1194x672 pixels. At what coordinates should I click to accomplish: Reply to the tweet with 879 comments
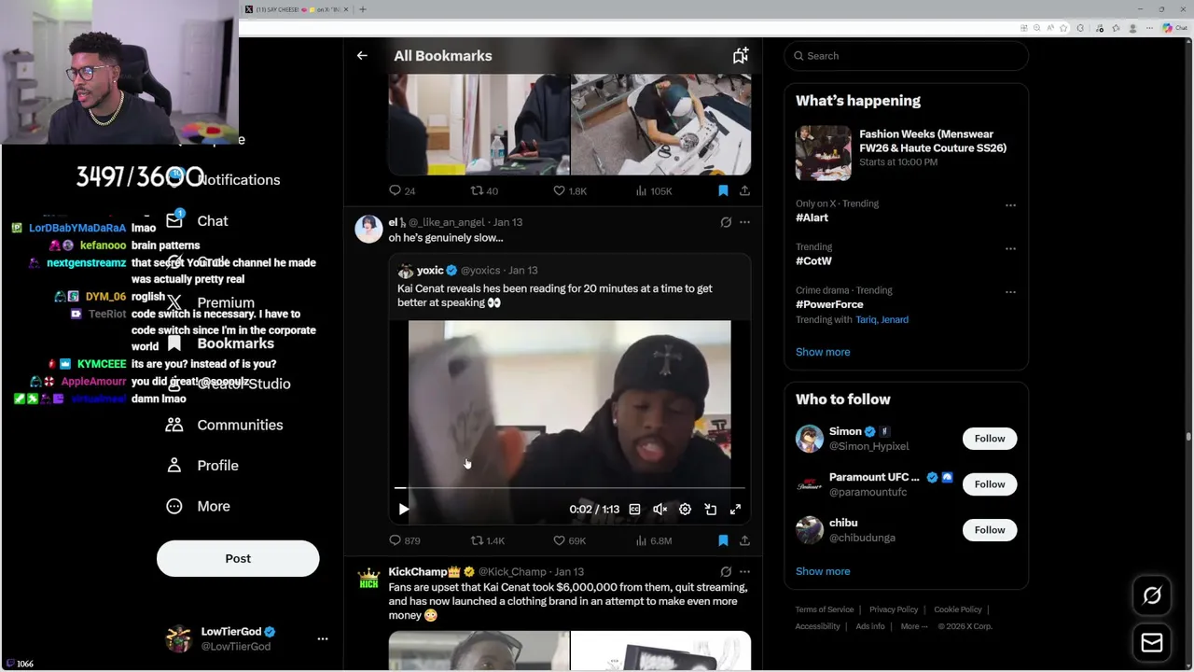(404, 540)
